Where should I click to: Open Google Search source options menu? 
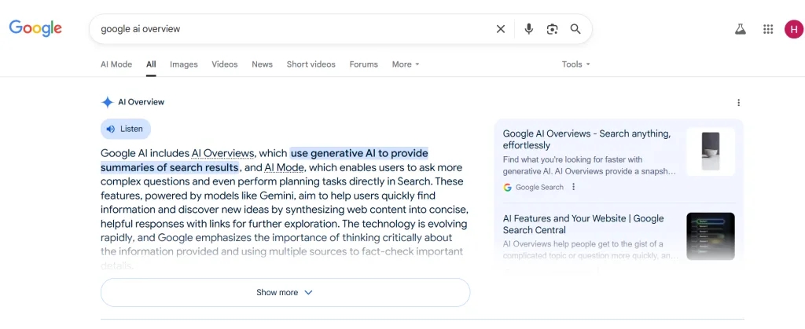(574, 187)
